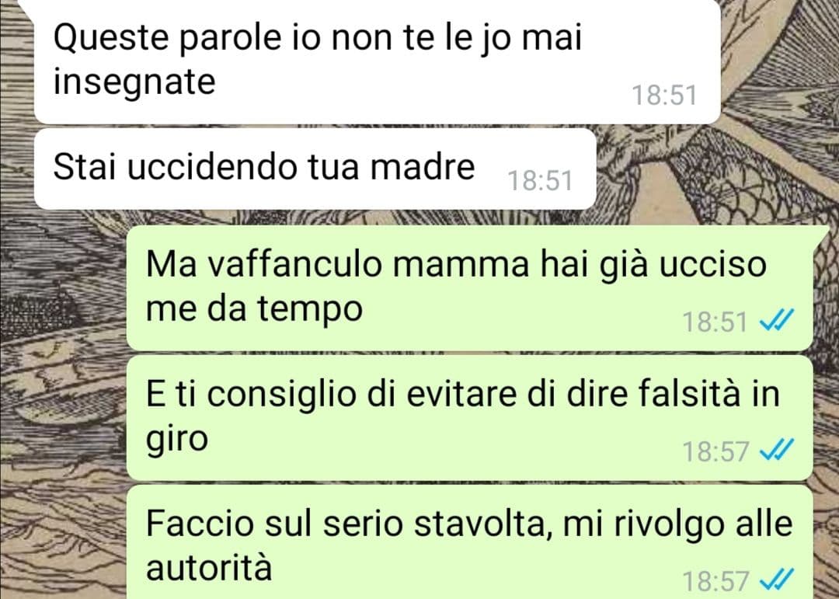Screen dimensions: 839x599
Task: Tap the 18:51 timestamp on 'insegnate' message
Action: point(664,96)
